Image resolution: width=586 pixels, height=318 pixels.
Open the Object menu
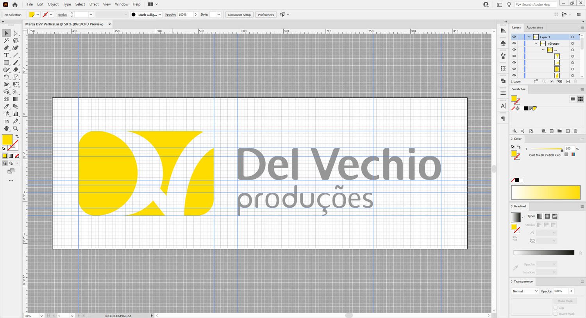pyautogui.click(x=53, y=4)
